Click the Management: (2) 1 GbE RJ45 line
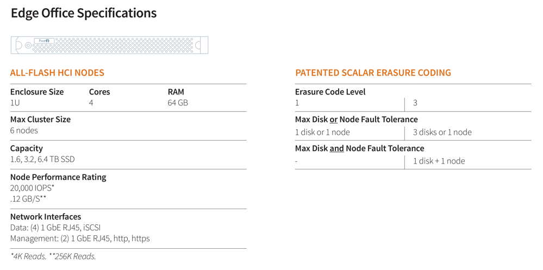The image size is (543, 270). pos(80,238)
